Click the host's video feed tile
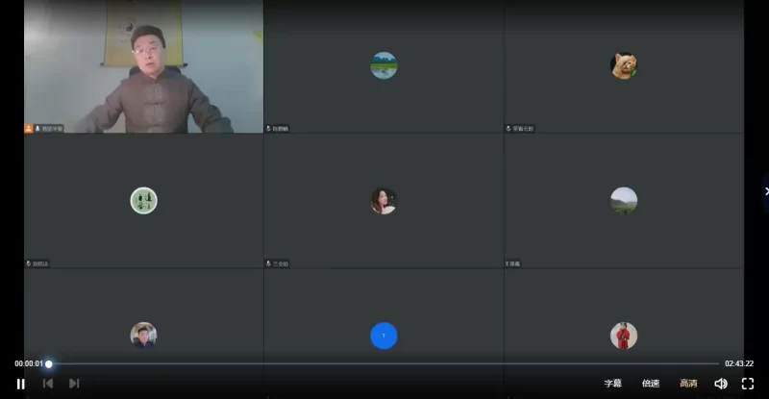Image resolution: width=769 pixels, height=399 pixels. coord(143,65)
